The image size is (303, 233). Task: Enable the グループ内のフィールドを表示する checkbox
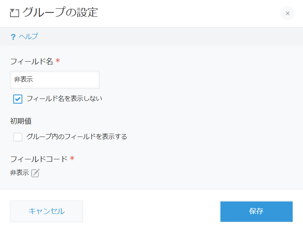18,137
